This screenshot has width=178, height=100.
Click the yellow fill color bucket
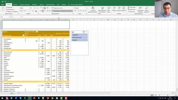pos(33,11)
